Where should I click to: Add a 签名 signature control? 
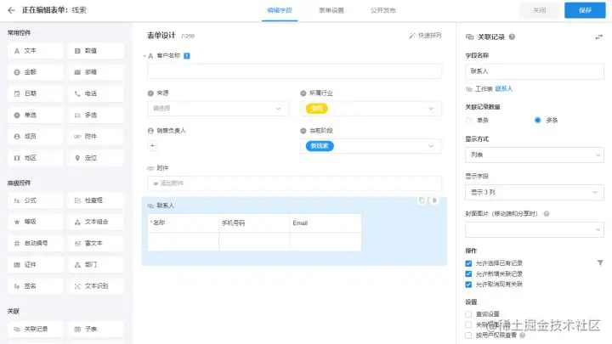[x=35, y=286]
